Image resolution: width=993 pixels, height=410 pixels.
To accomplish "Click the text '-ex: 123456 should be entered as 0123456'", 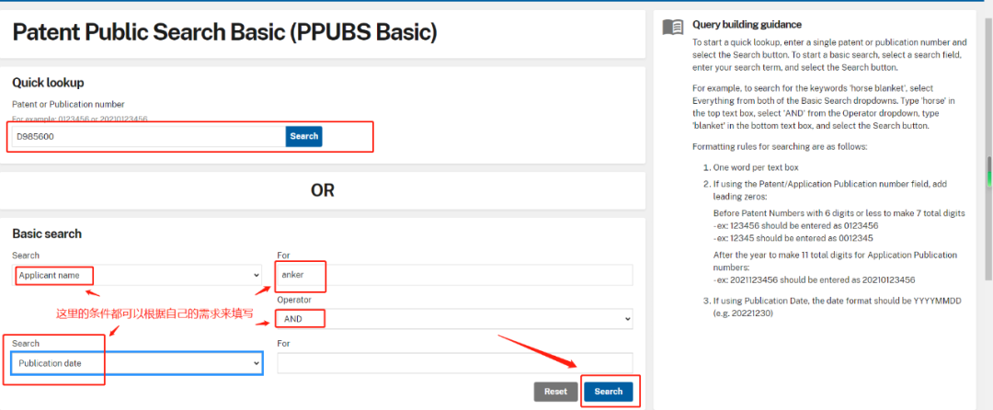I will [795, 225].
